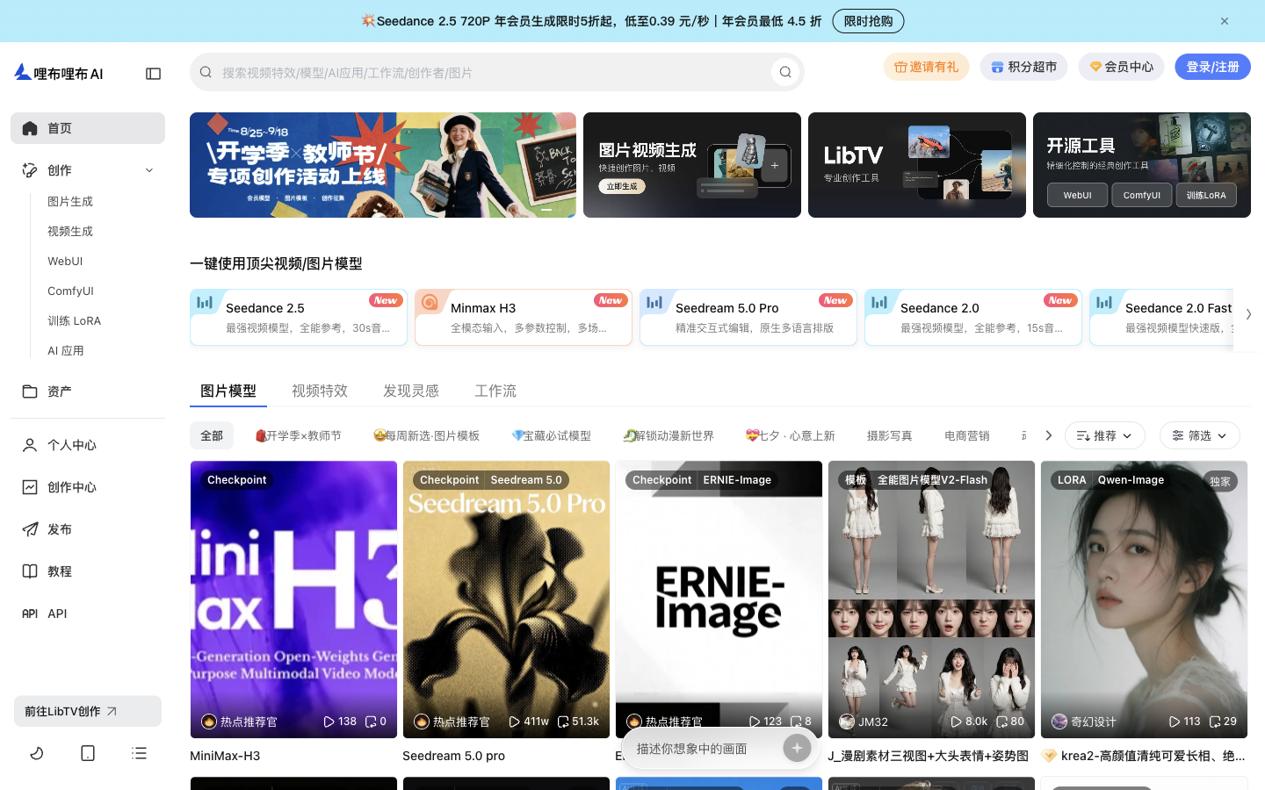Select the 摄影写真 category chip
Screen dimensions: 1265x790
(890, 435)
